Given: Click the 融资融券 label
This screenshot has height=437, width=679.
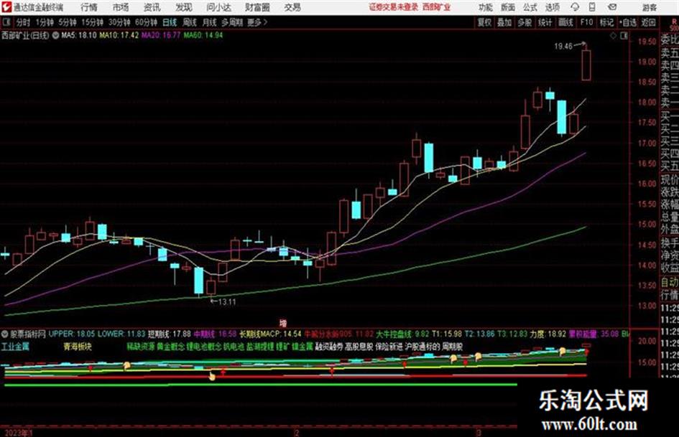Looking at the screenshot, I should 328,347.
